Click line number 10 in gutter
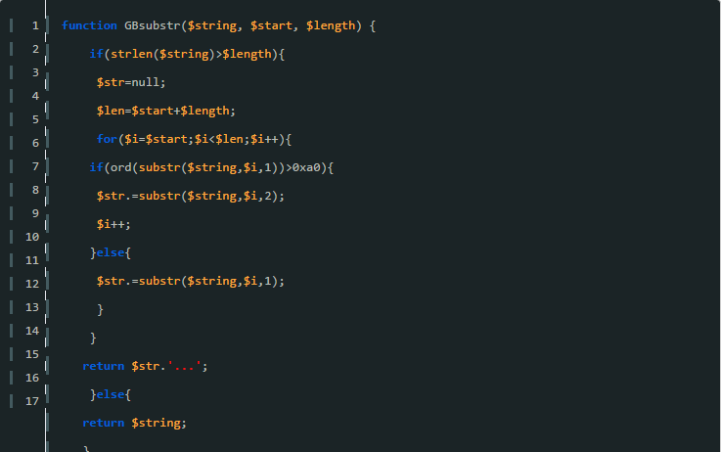 [x=32, y=237]
